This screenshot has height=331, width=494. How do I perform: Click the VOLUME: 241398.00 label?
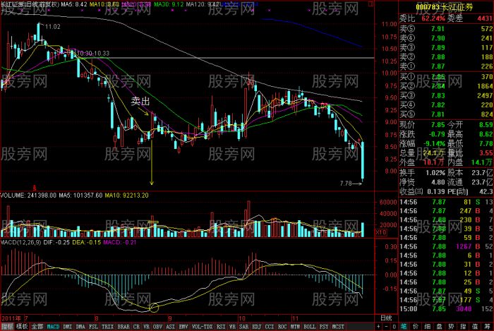point(28,195)
